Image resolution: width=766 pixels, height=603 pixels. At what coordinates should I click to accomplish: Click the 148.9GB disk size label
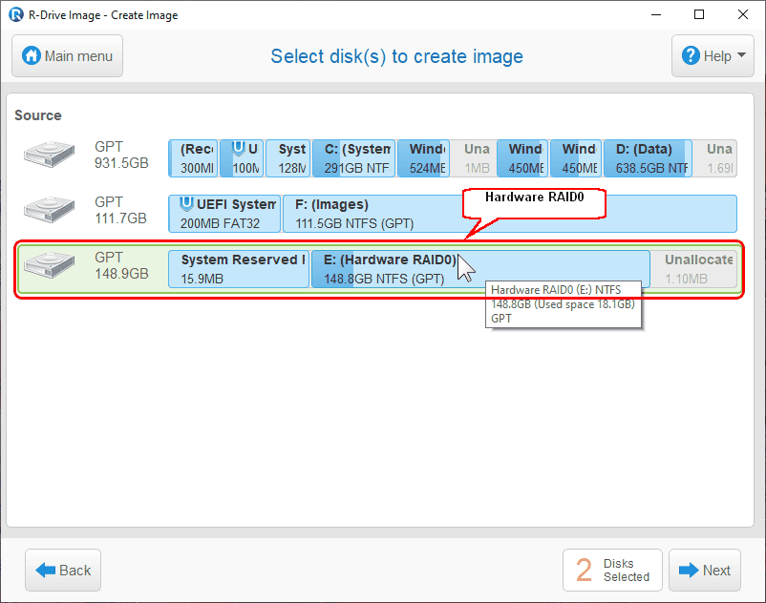point(121,273)
